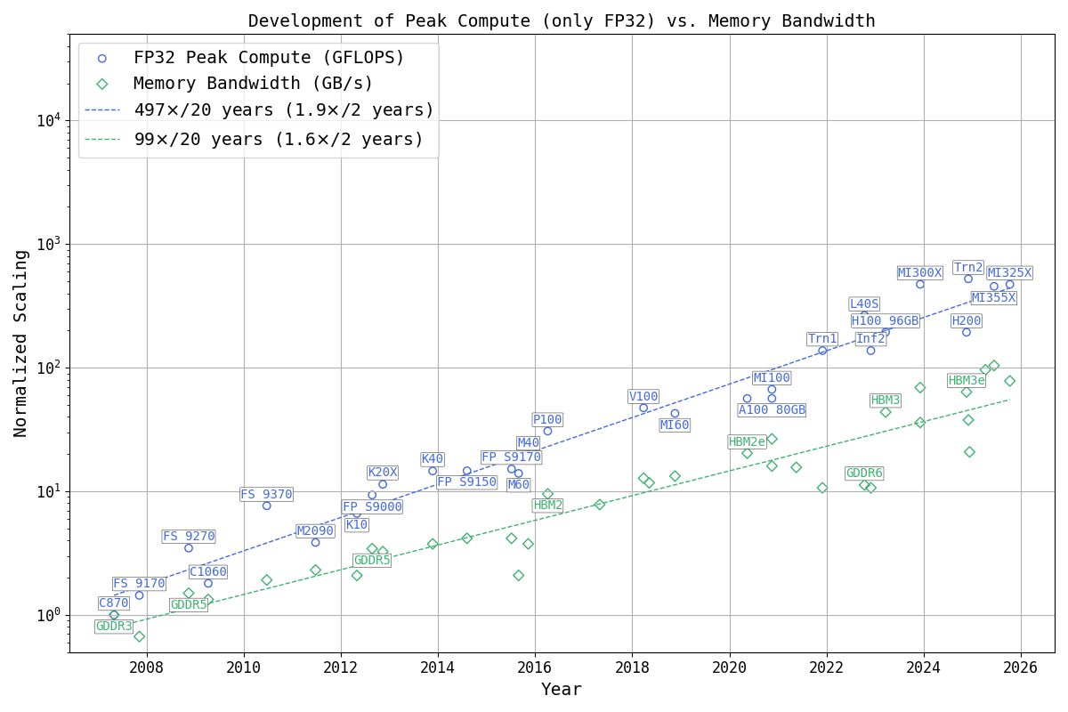This screenshot has width=1068, height=712.
Task: Click the green 'GDDR3' memory label
Action: (114, 626)
